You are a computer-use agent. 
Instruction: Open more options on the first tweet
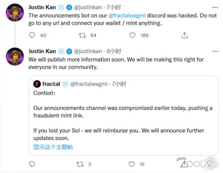(x=215, y=7)
